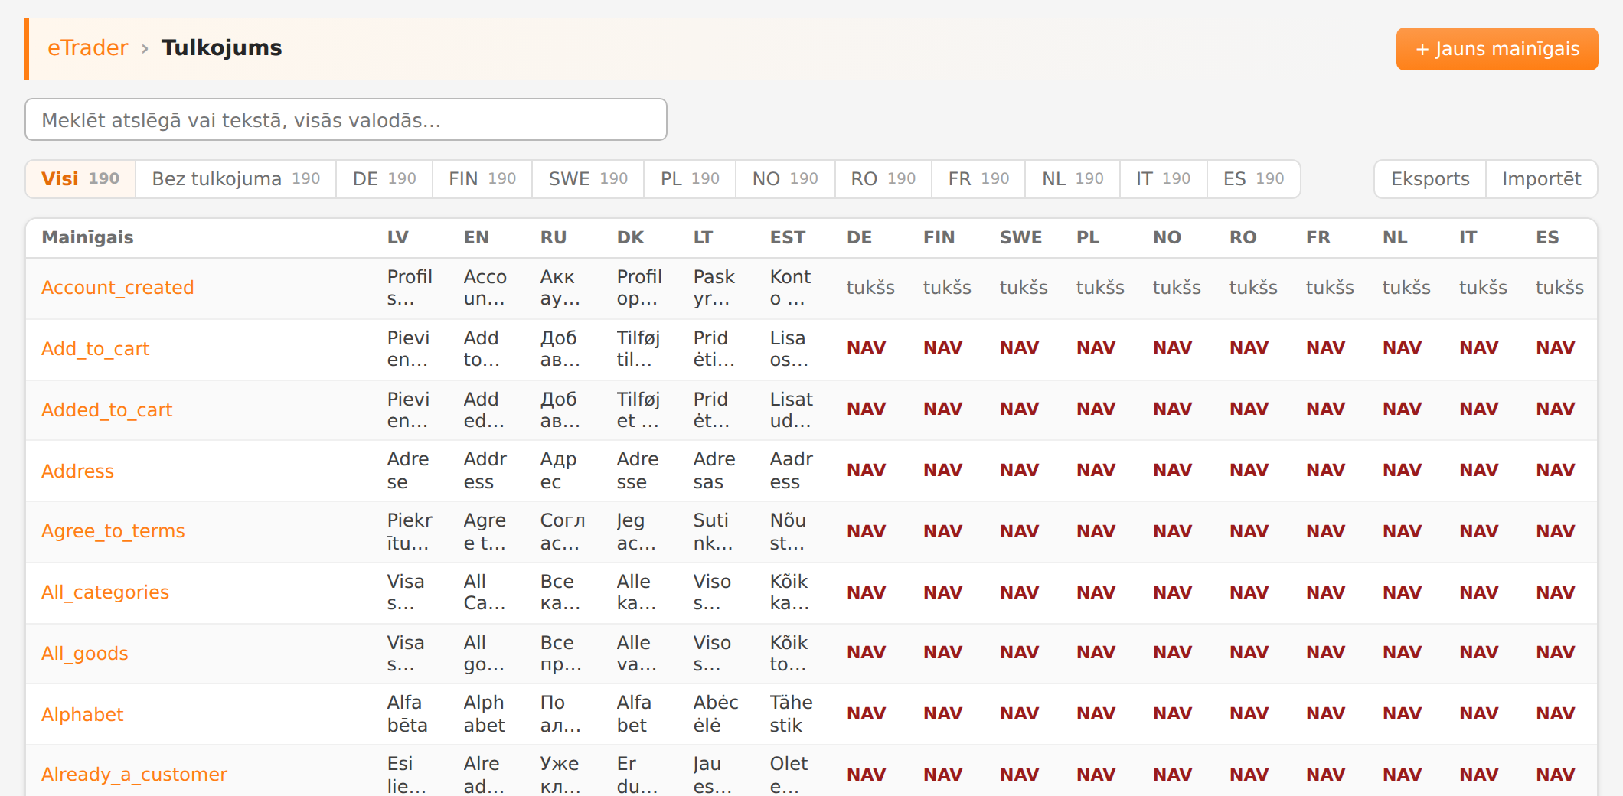Choose the NO language tab
This screenshot has width=1623, height=796.
click(785, 179)
